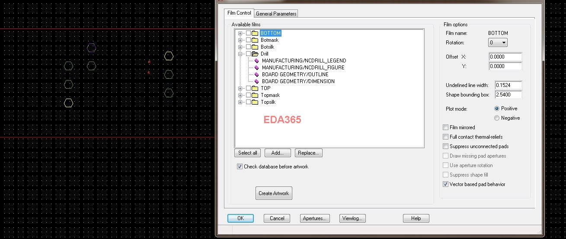Click the Botsilk folder icon
566x239 pixels.
255,47
